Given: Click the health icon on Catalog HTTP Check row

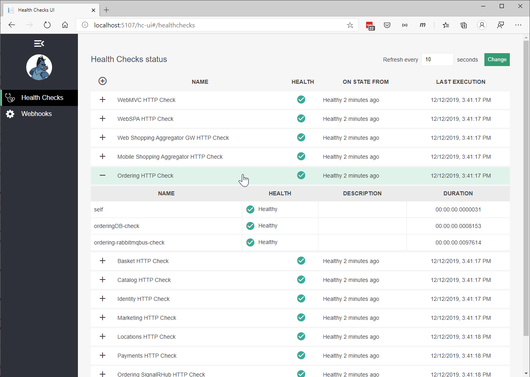Looking at the screenshot, I should click(301, 280).
